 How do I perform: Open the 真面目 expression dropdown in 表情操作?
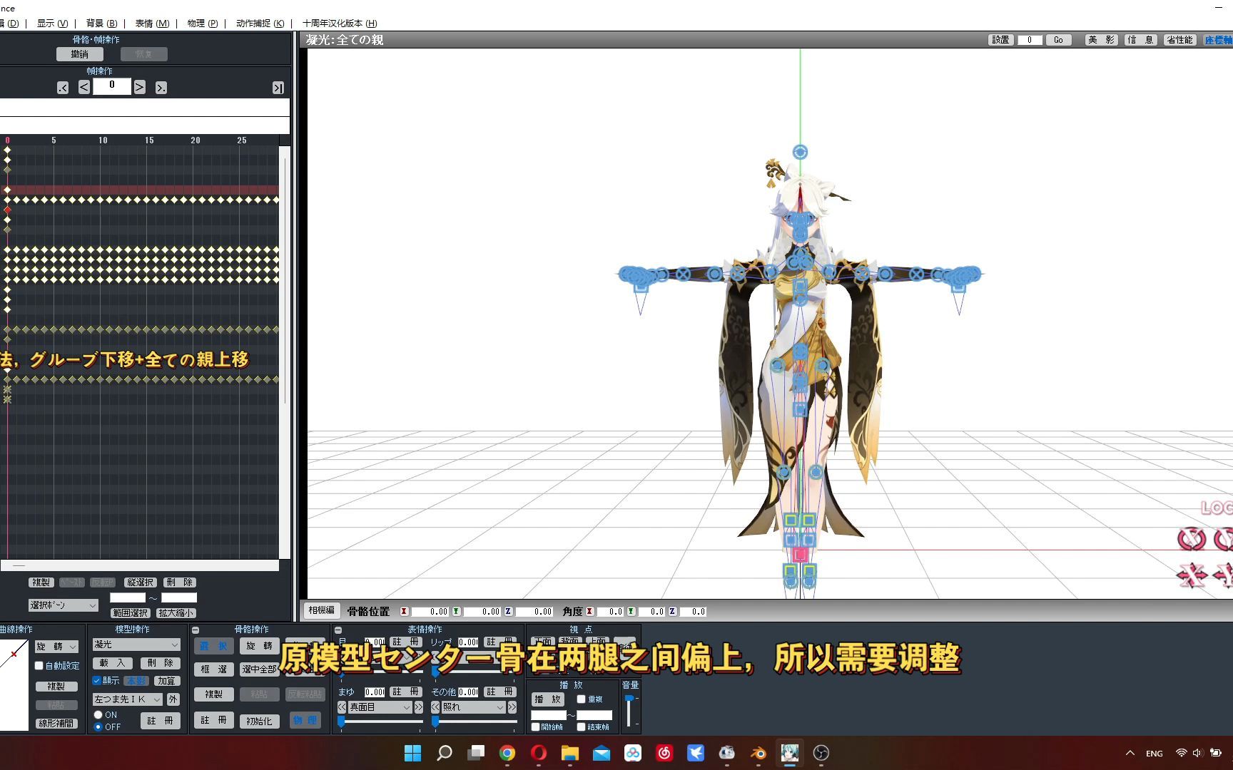(x=378, y=707)
